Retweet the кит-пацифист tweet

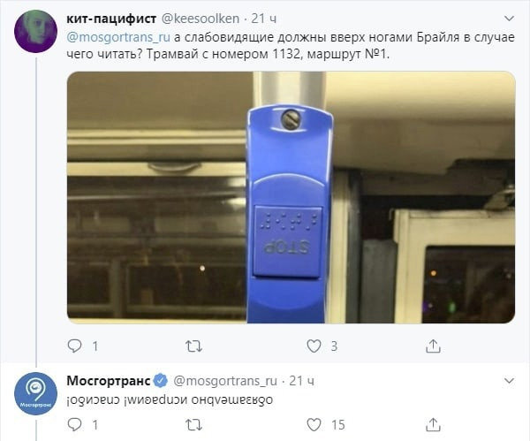coord(193,346)
